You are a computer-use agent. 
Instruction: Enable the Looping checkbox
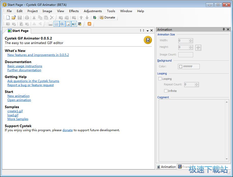pyautogui.click(x=160, y=79)
